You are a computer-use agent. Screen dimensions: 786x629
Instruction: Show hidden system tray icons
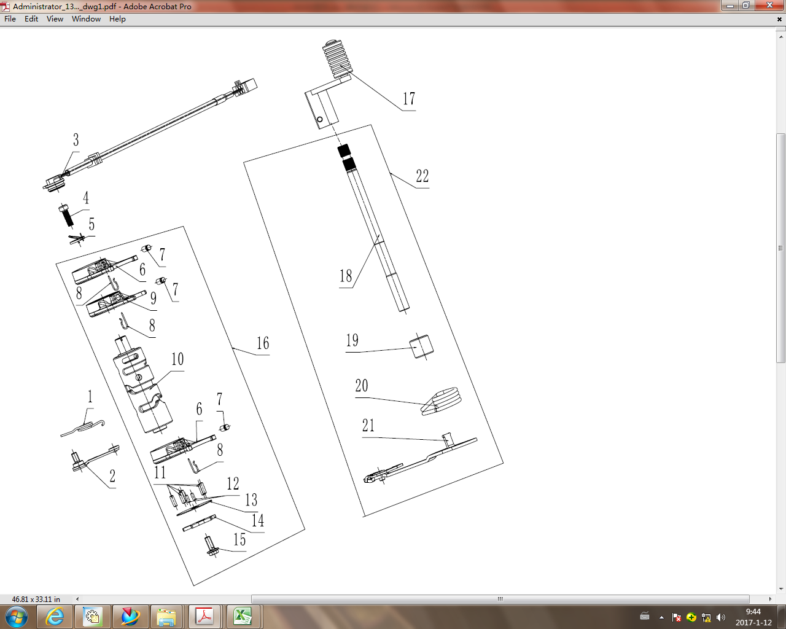661,617
